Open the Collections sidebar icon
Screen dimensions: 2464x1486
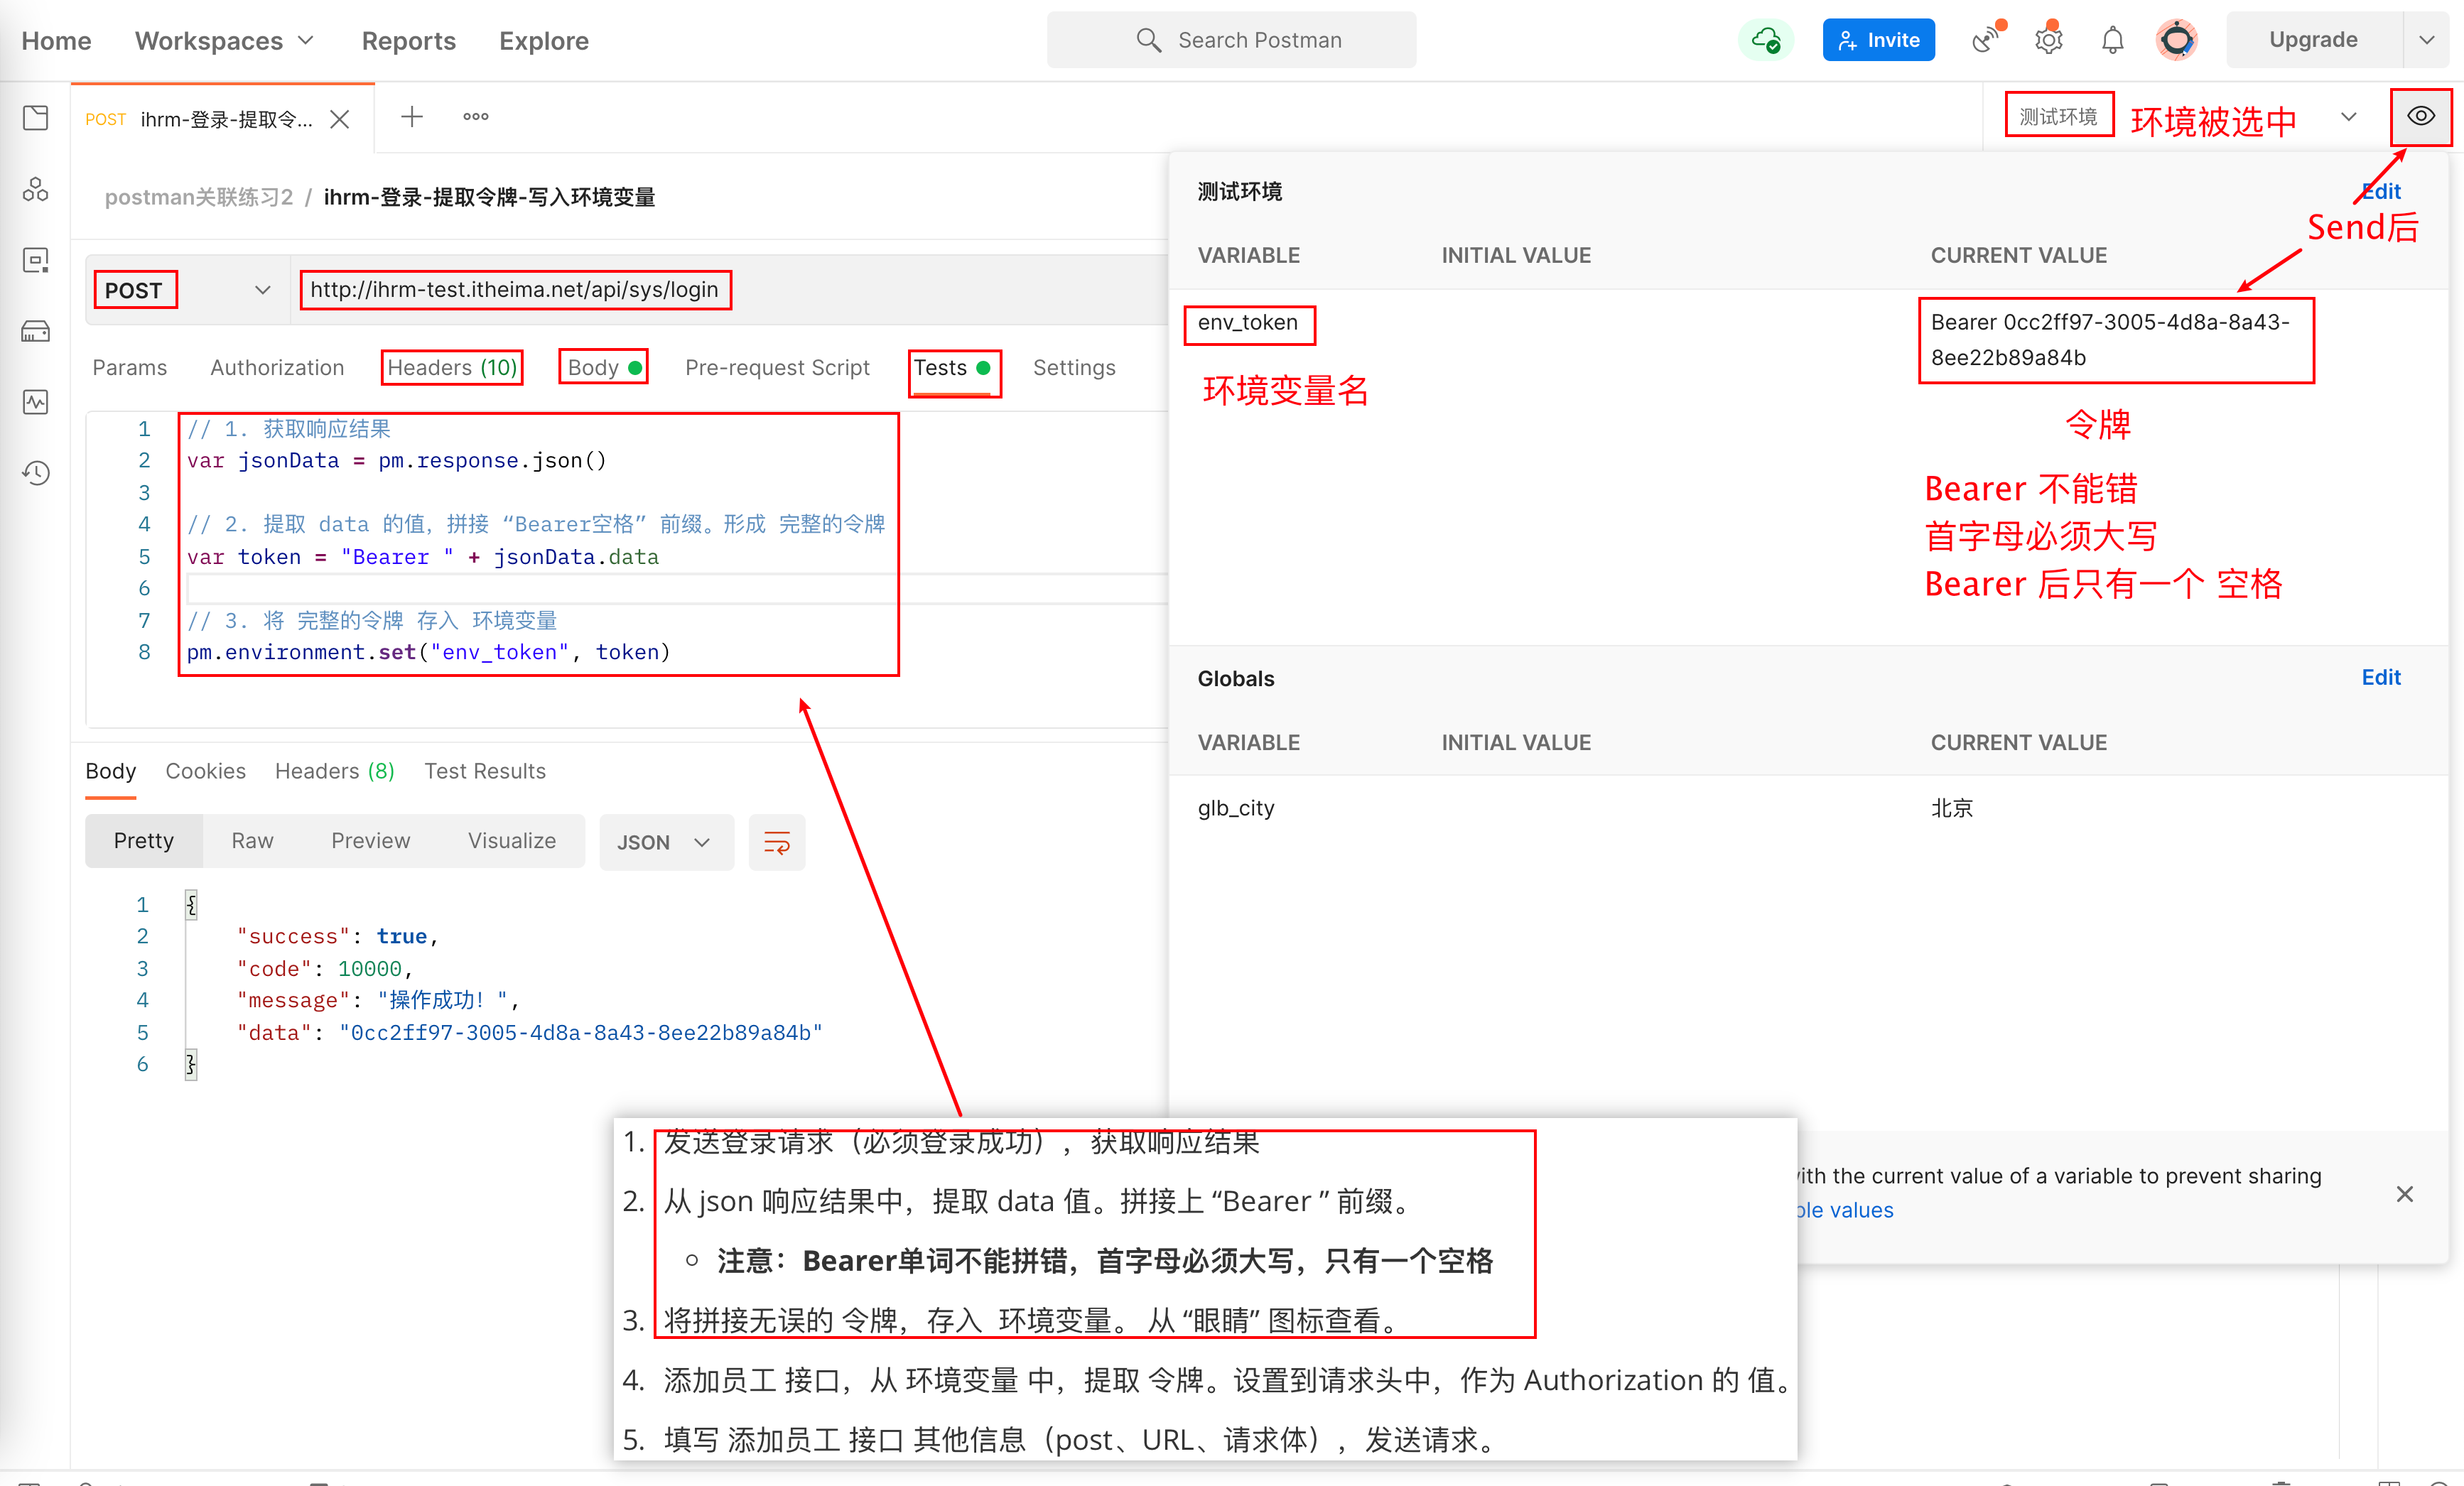point(36,118)
